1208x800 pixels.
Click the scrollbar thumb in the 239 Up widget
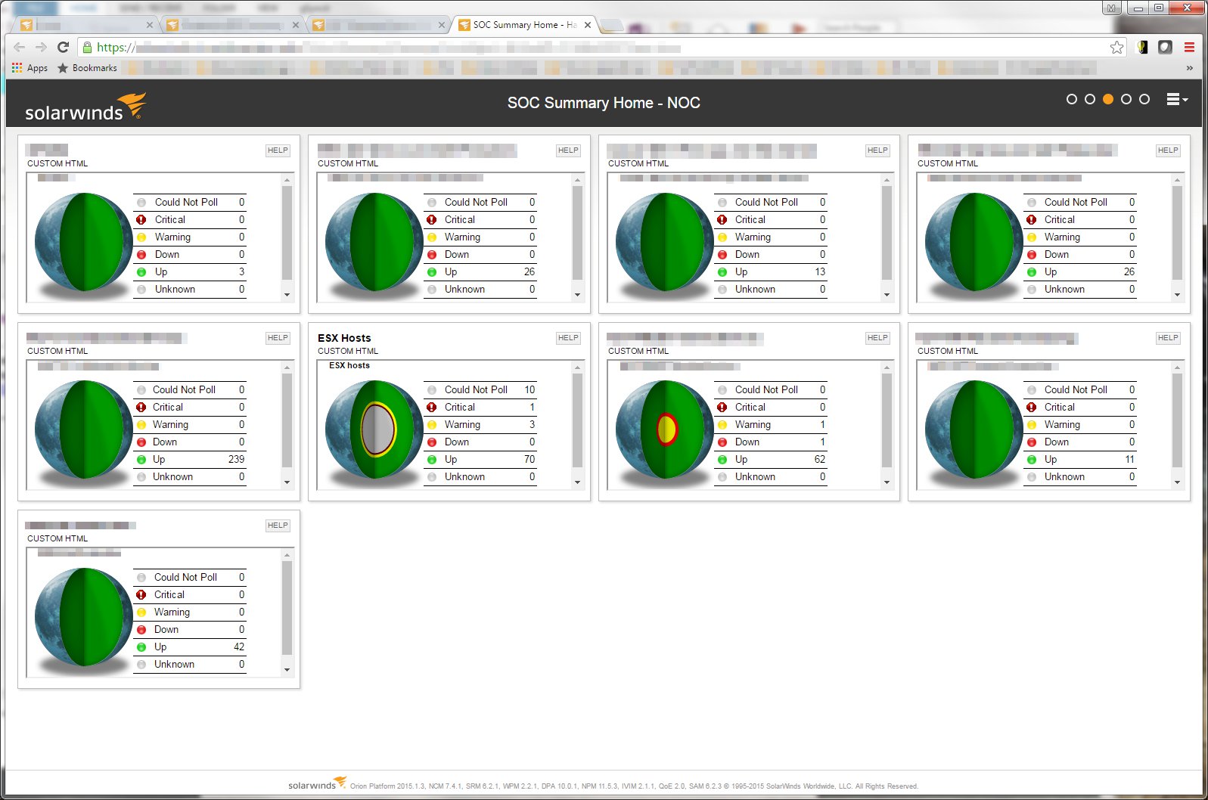[287, 420]
